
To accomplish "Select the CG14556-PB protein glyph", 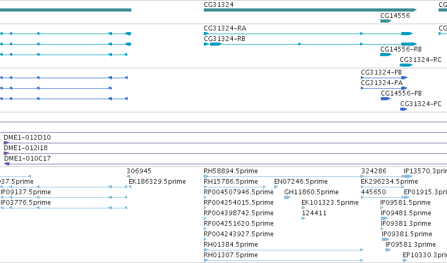I will click(386, 99).
